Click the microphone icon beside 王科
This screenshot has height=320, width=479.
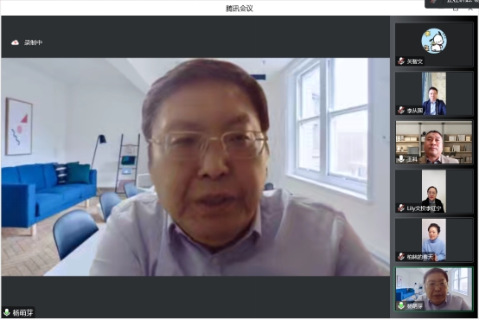[x=401, y=159]
